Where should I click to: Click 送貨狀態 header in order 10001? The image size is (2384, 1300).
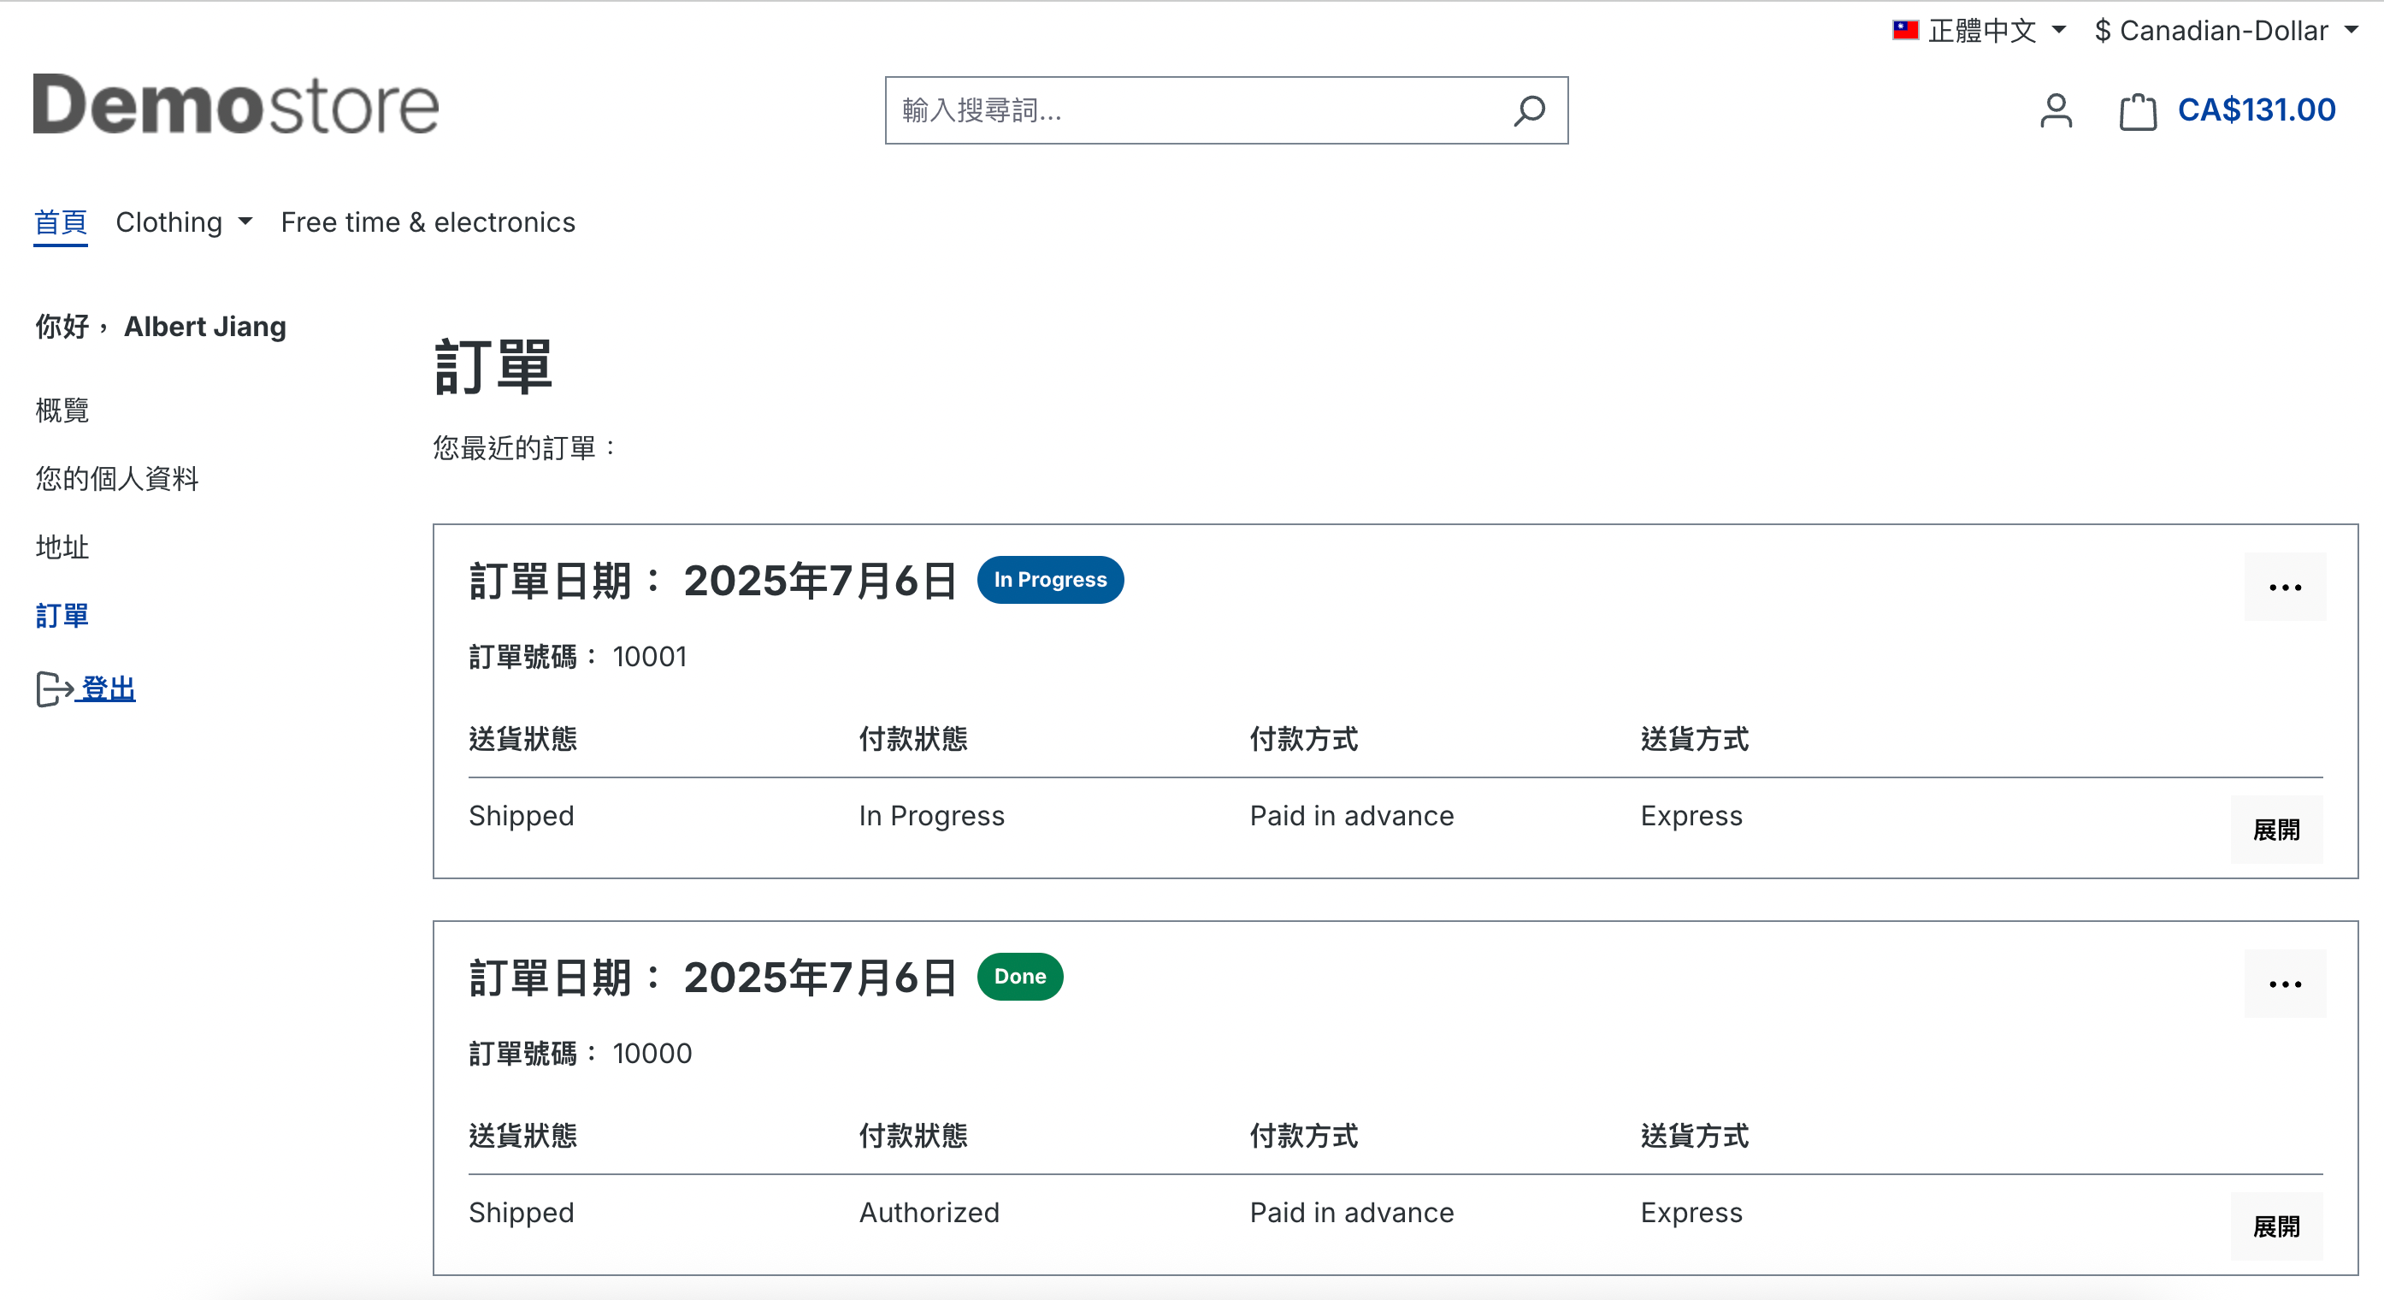click(x=522, y=738)
